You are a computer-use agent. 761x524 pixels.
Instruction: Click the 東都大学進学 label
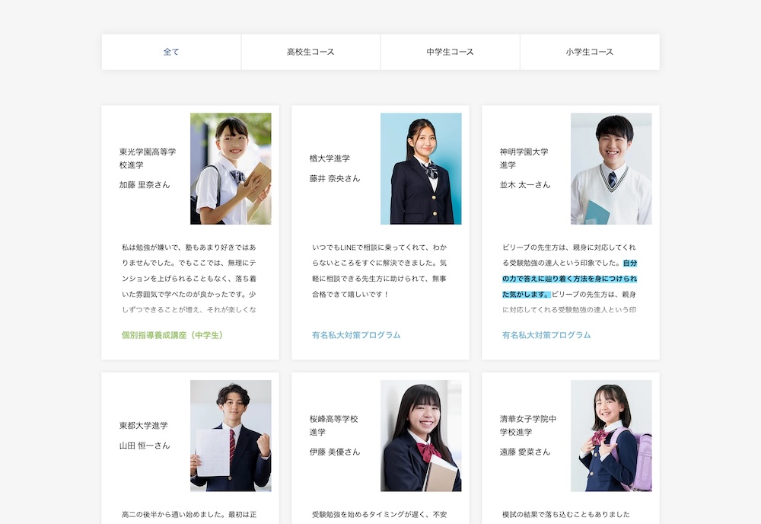(x=143, y=426)
